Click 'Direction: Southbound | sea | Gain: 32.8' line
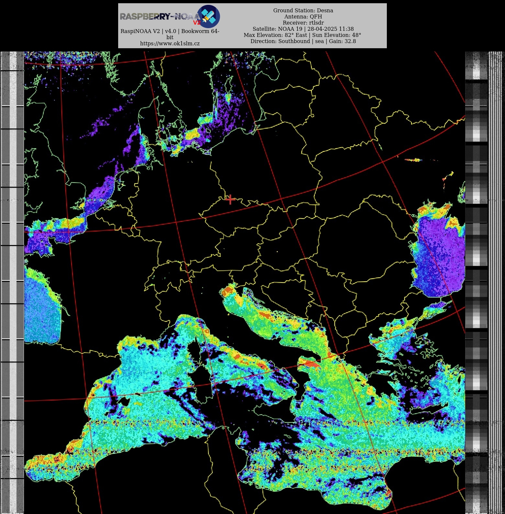The height and width of the screenshot is (514, 505). [x=303, y=41]
